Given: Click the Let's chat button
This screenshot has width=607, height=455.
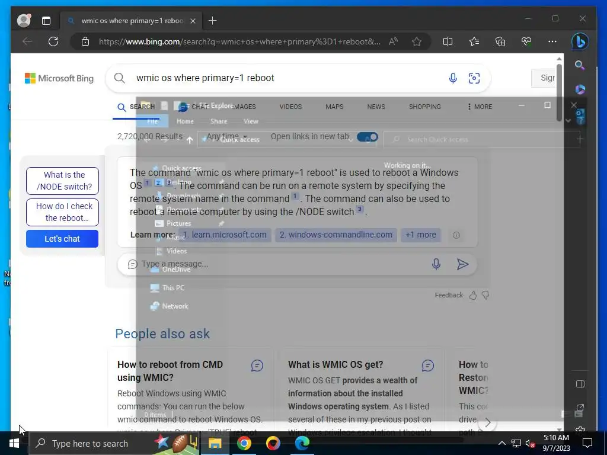Looking at the screenshot, I should click(x=62, y=239).
